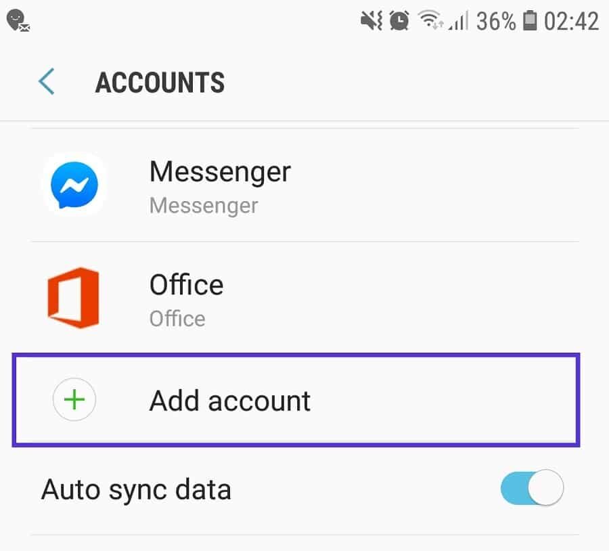609x551 pixels.
Task: Tap the ACCOUNTS header title
Action: (x=160, y=83)
